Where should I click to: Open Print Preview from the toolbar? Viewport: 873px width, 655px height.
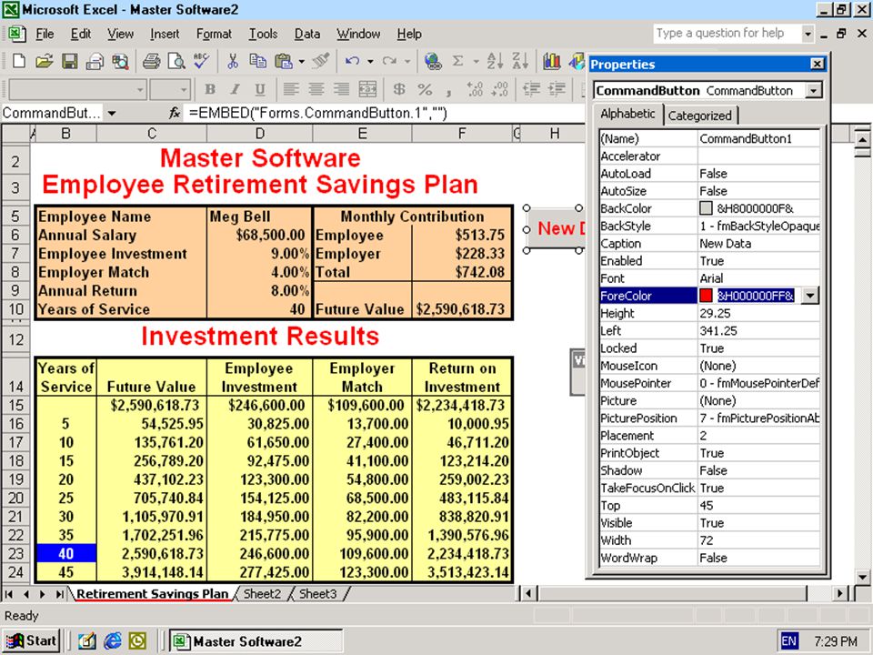(x=176, y=61)
